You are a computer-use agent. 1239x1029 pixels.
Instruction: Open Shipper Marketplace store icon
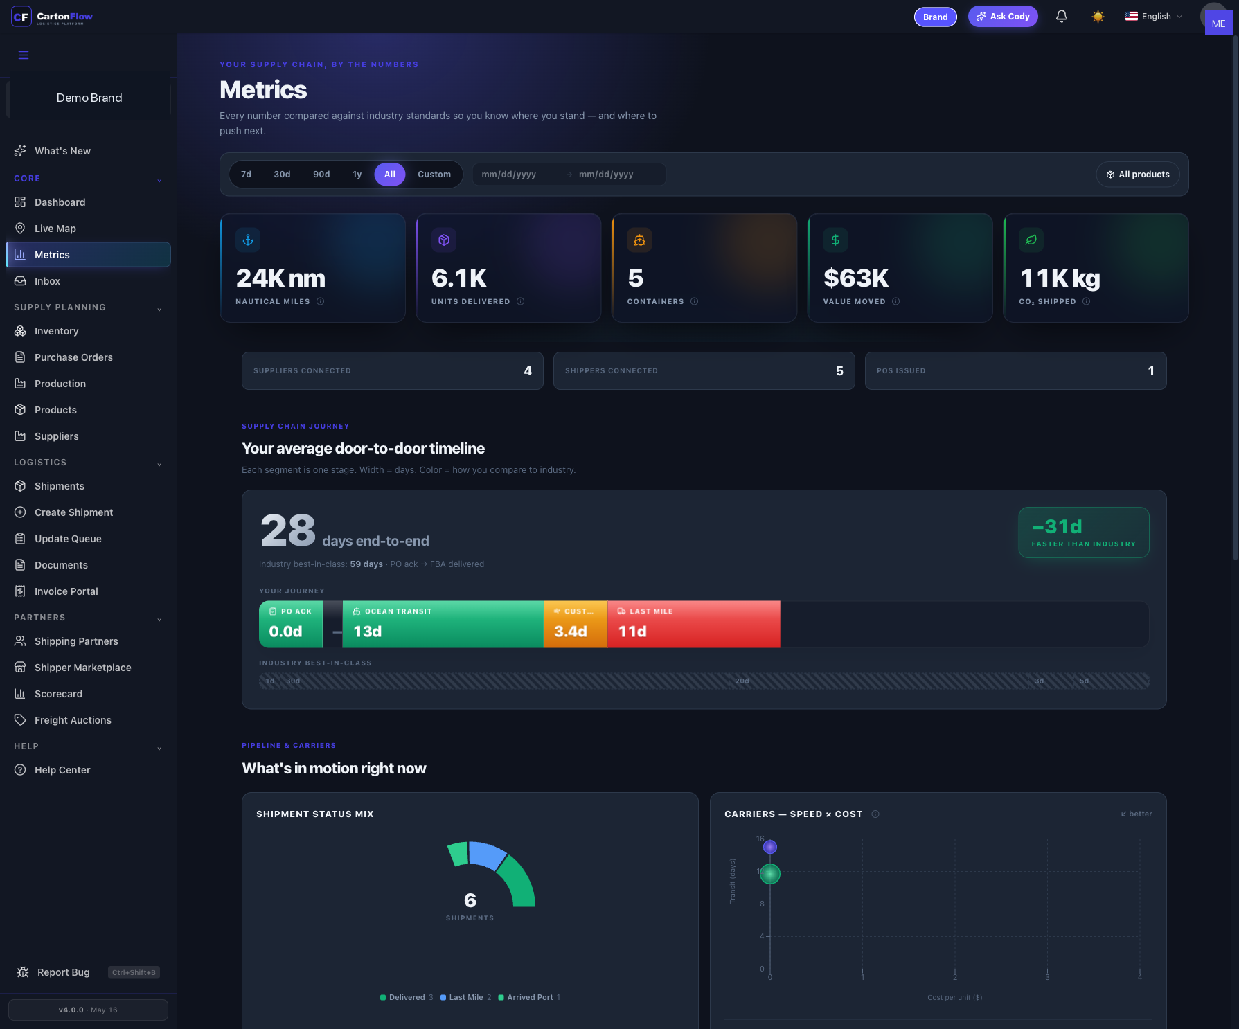pos(20,668)
